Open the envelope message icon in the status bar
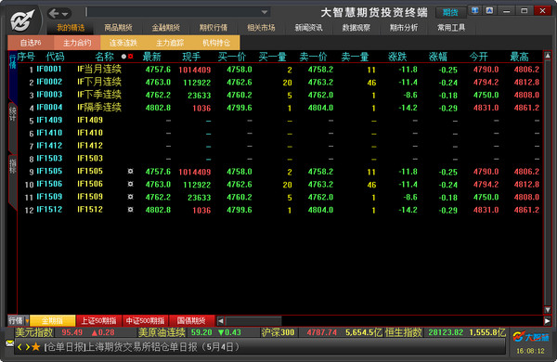 [9, 343]
